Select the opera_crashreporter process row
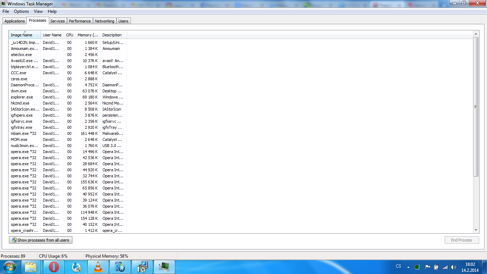This screenshot has width=487, height=274. (x=68, y=230)
